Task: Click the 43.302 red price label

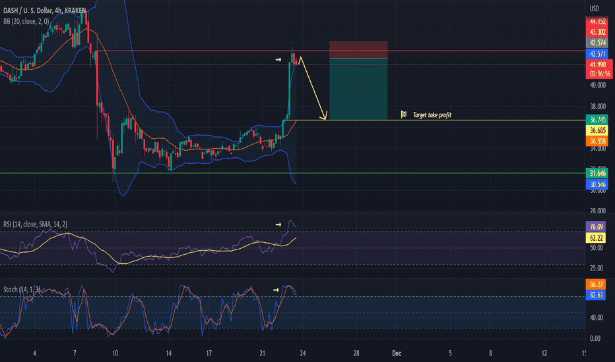Action: [x=597, y=32]
